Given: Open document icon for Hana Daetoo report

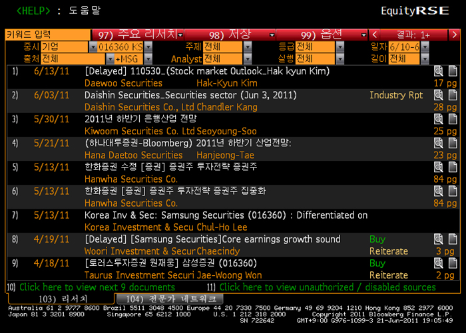Looking at the screenshot, I should click(453, 144).
